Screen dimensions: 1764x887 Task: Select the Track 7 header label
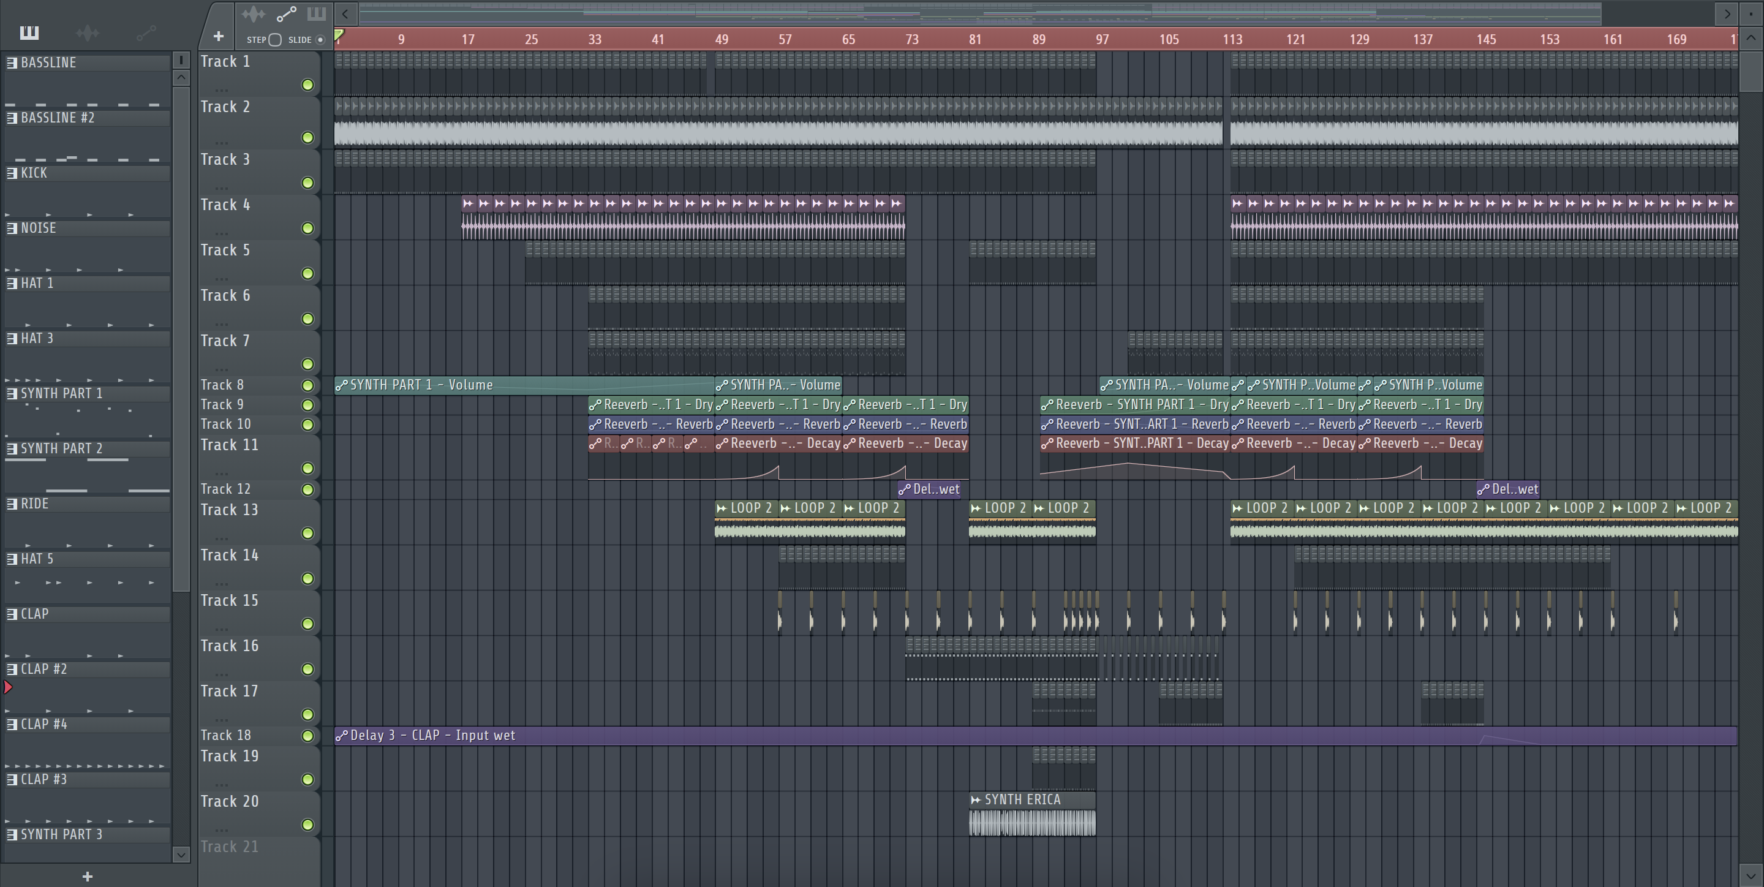(225, 341)
